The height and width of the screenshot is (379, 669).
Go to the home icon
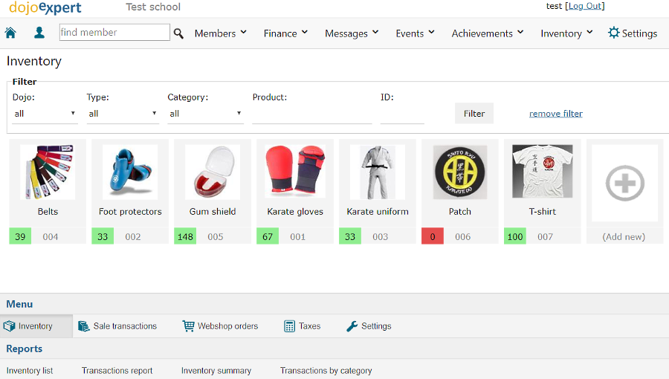(10, 33)
